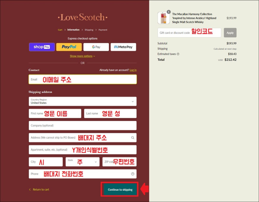
Task: Check out using Meta Pay
Action: coord(123,47)
